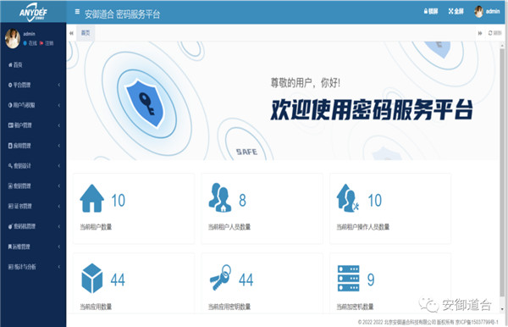
Task: Open 首页 home item in sidebar
Action: [x=33, y=65]
